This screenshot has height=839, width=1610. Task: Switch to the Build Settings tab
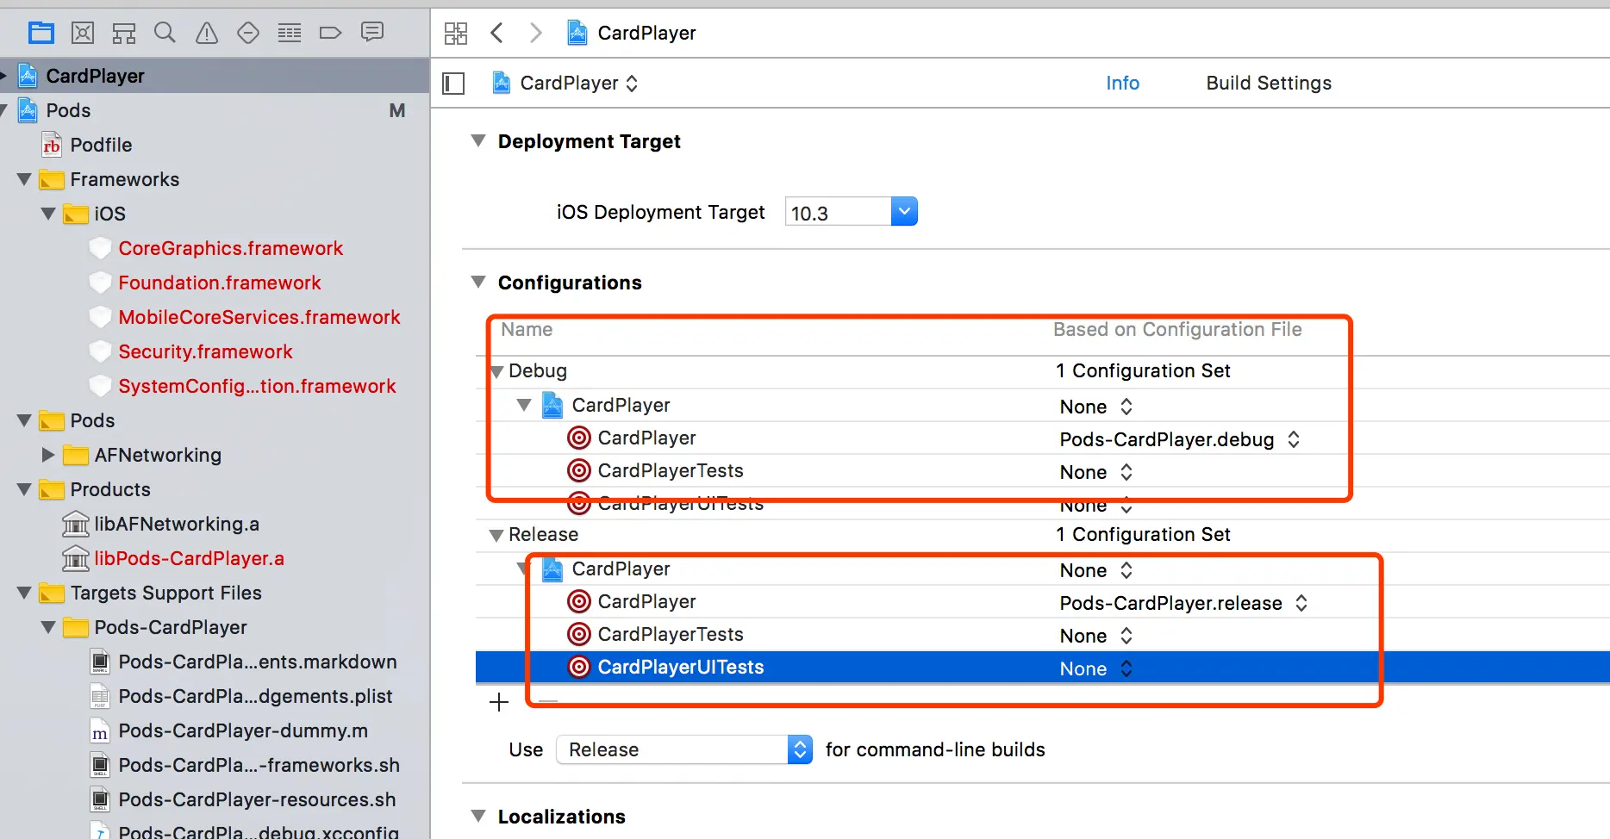pos(1268,83)
